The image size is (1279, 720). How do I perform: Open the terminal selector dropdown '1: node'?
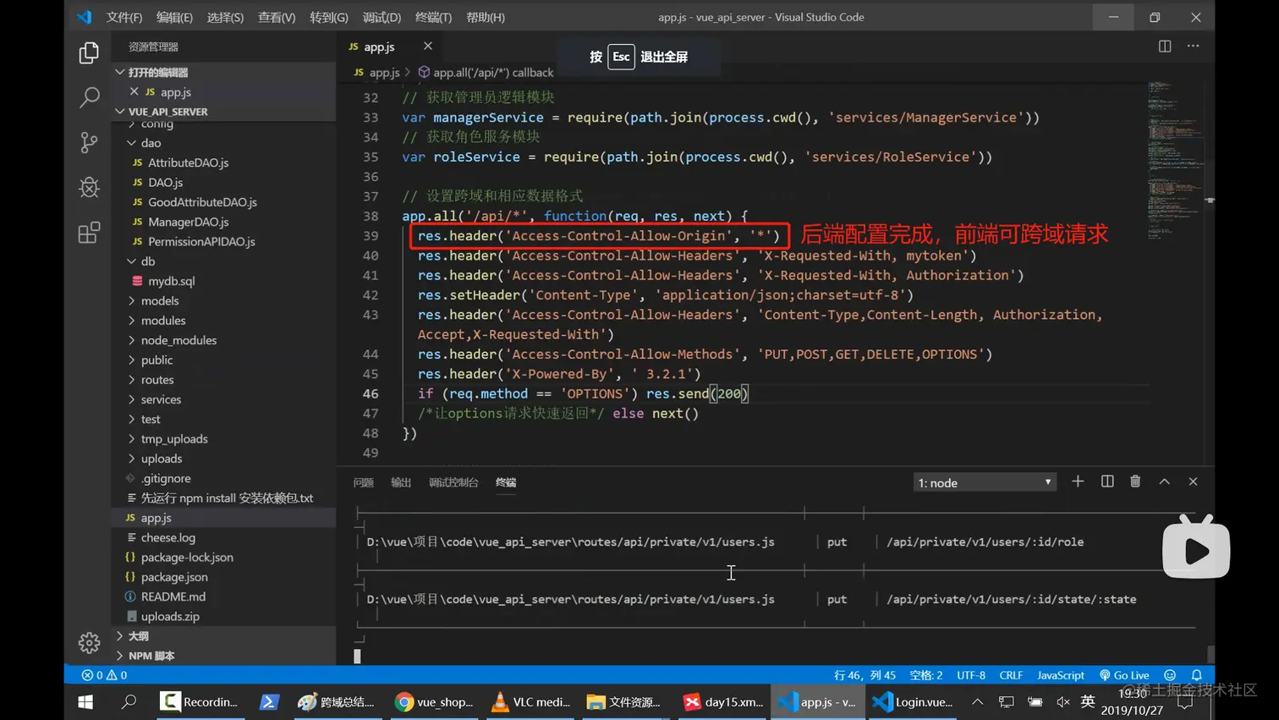(x=985, y=482)
